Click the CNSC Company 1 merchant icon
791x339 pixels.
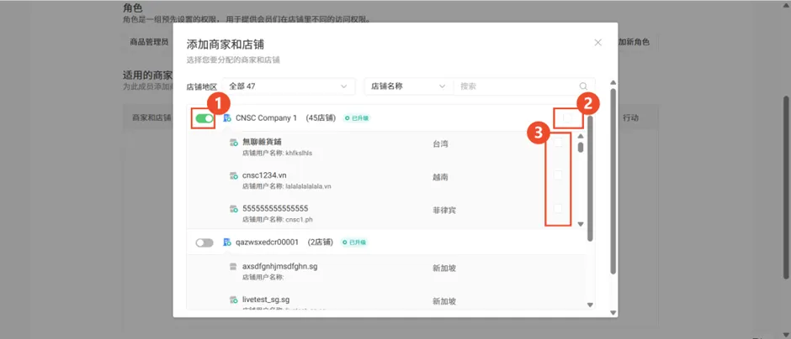tap(227, 118)
